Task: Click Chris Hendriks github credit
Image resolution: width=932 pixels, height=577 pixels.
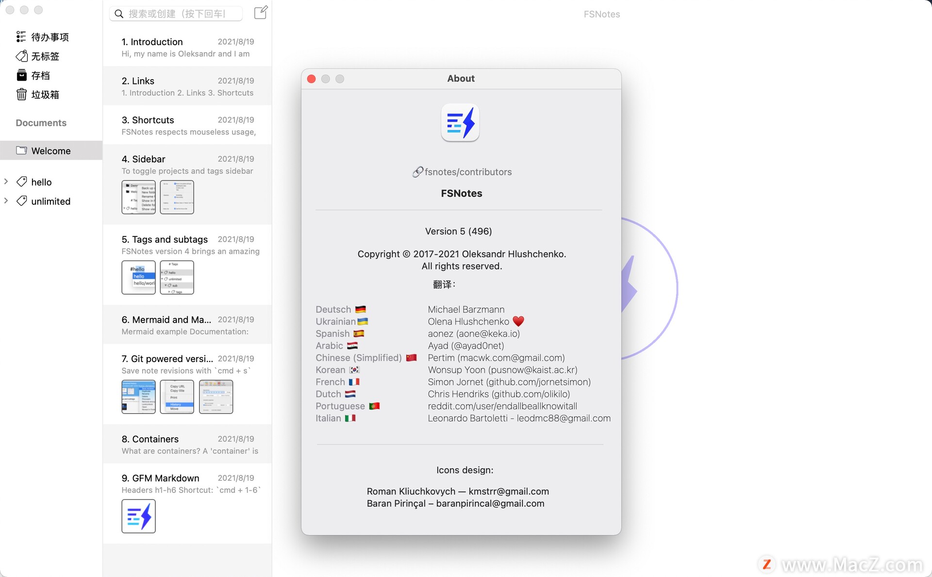Action: click(499, 394)
